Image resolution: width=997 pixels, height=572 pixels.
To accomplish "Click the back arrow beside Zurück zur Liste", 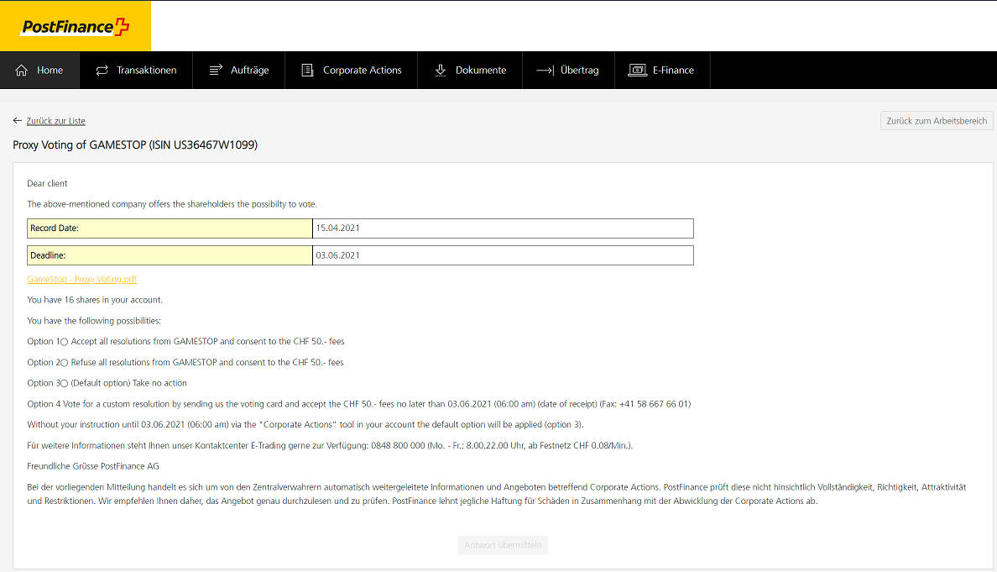I will (17, 121).
